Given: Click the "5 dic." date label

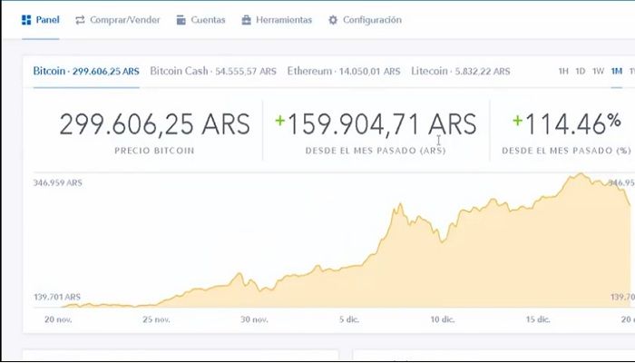Looking at the screenshot, I should point(349,319).
